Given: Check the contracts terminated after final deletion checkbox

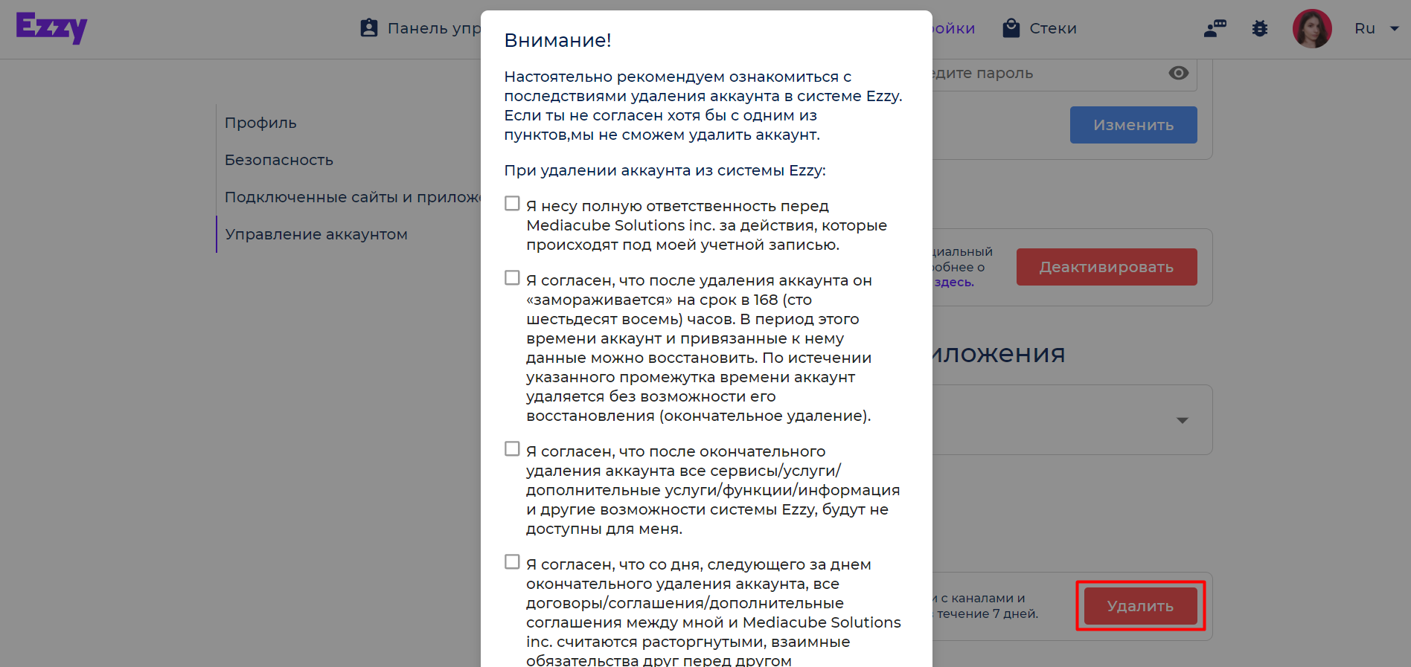Looking at the screenshot, I should click(x=512, y=561).
